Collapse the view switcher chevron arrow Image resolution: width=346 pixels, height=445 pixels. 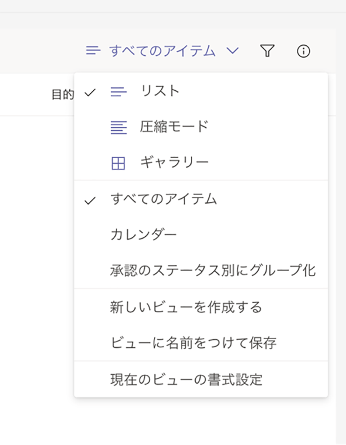[x=233, y=51]
